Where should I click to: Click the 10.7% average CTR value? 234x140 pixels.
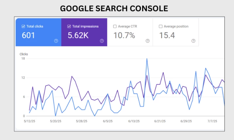[124, 36]
